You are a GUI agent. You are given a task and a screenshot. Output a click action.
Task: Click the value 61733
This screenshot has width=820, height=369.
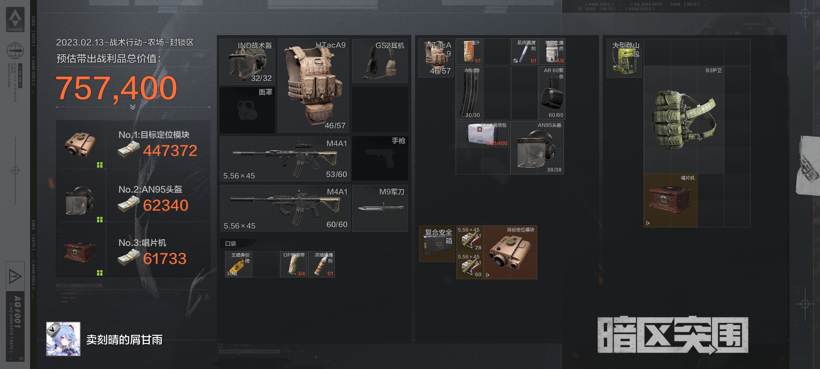(x=165, y=259)
